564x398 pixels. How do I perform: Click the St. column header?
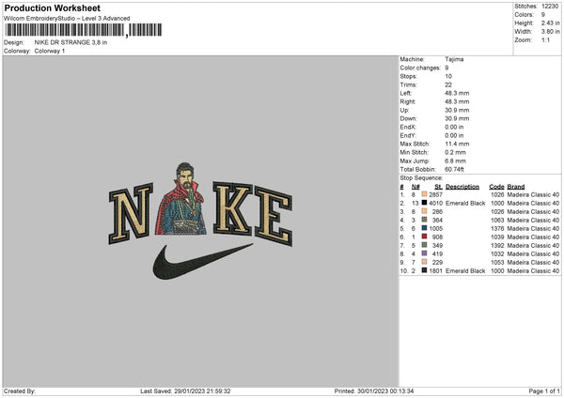438,187
